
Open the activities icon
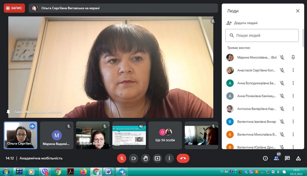(x=298, y=158)
